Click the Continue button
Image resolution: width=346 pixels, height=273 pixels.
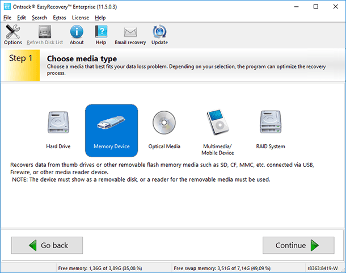point(298,245)
